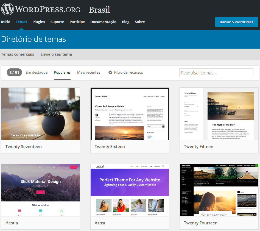Open the Astra theme title
Viewport: 260px width, 231px height.
pyautogui.click(x=100, y=223)
